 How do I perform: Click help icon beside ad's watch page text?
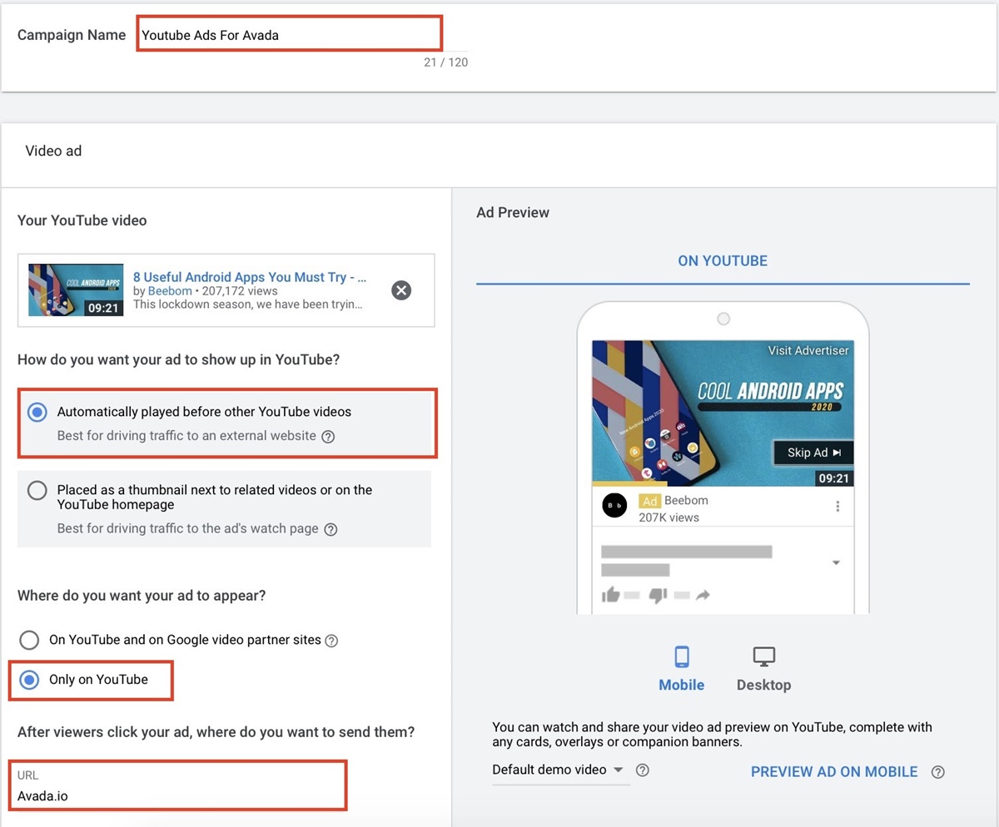331,529
